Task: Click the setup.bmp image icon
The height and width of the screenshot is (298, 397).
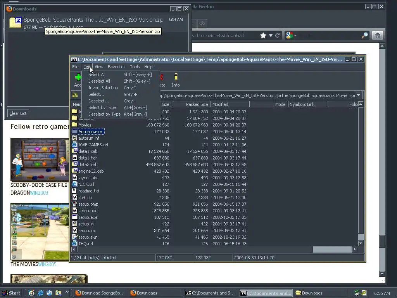Action: point(74,204)
